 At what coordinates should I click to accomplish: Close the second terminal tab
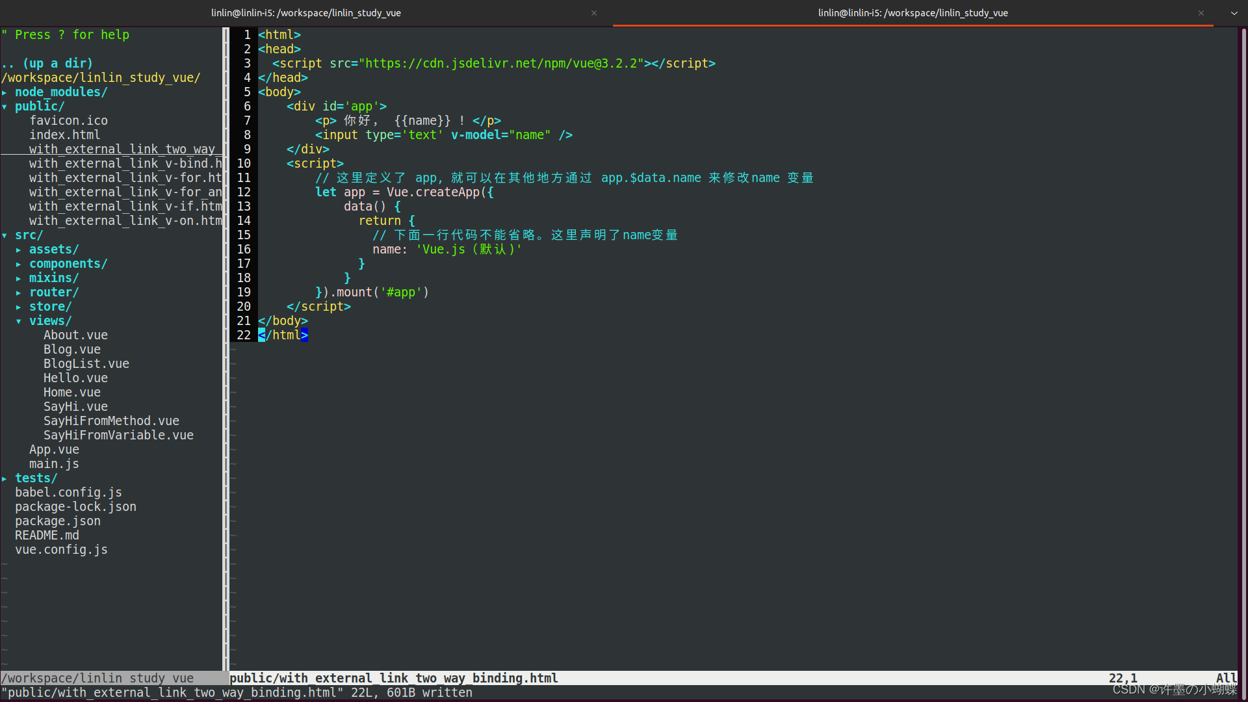pyautogui.click(x=1201, y=13)
